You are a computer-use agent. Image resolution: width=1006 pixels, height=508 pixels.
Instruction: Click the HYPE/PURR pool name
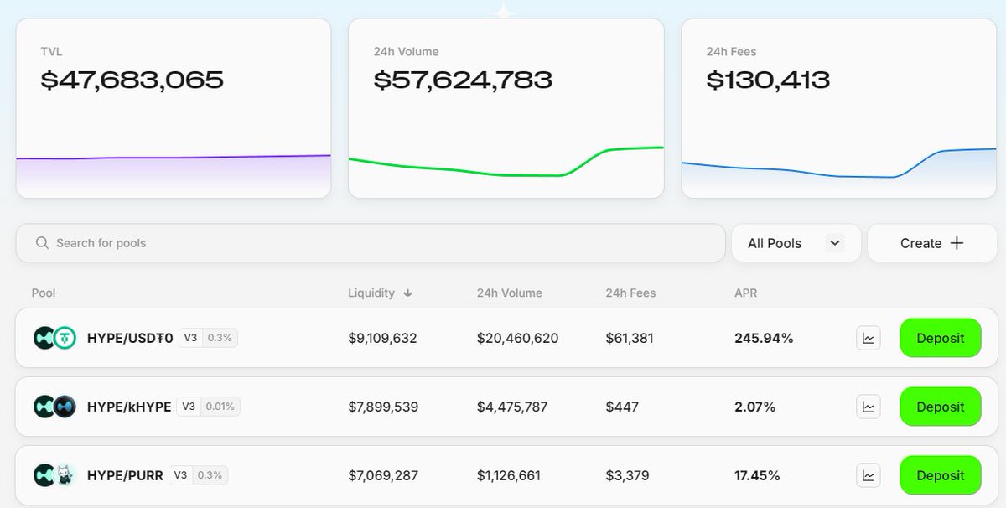point(125,475)
